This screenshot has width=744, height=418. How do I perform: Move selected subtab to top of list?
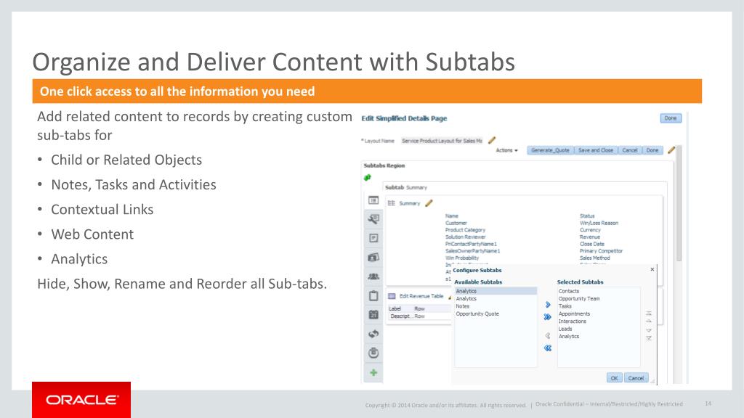649,313
